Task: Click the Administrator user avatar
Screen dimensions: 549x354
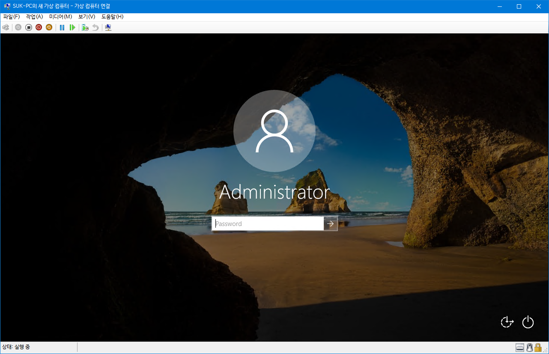Action: click(274, 131)
